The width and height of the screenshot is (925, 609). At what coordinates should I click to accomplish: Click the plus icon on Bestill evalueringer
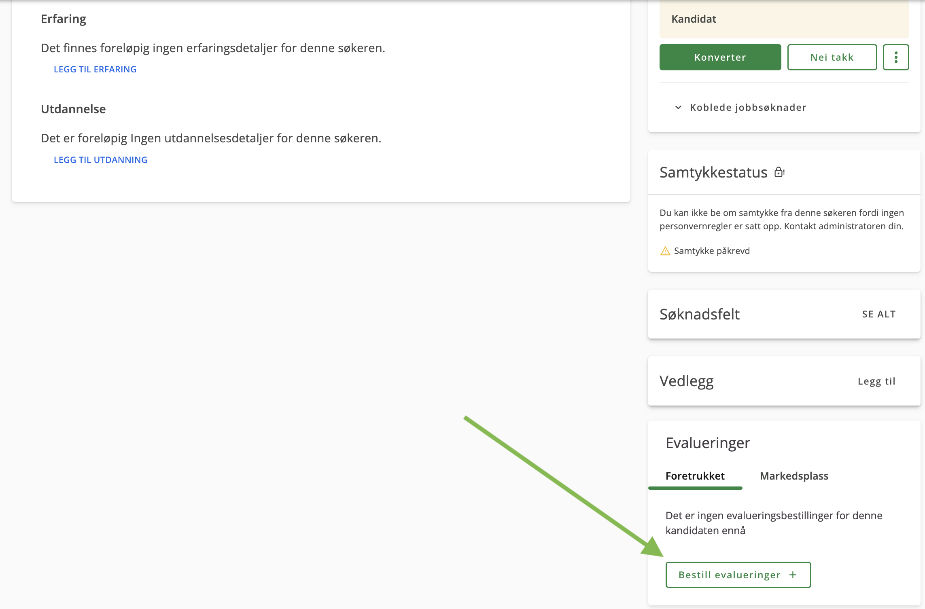click(x=793, y=575)
